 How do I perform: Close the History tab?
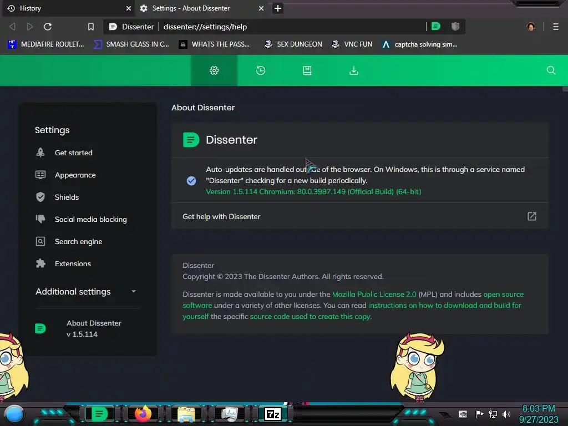pyautogui.click(x=129, y=8)
